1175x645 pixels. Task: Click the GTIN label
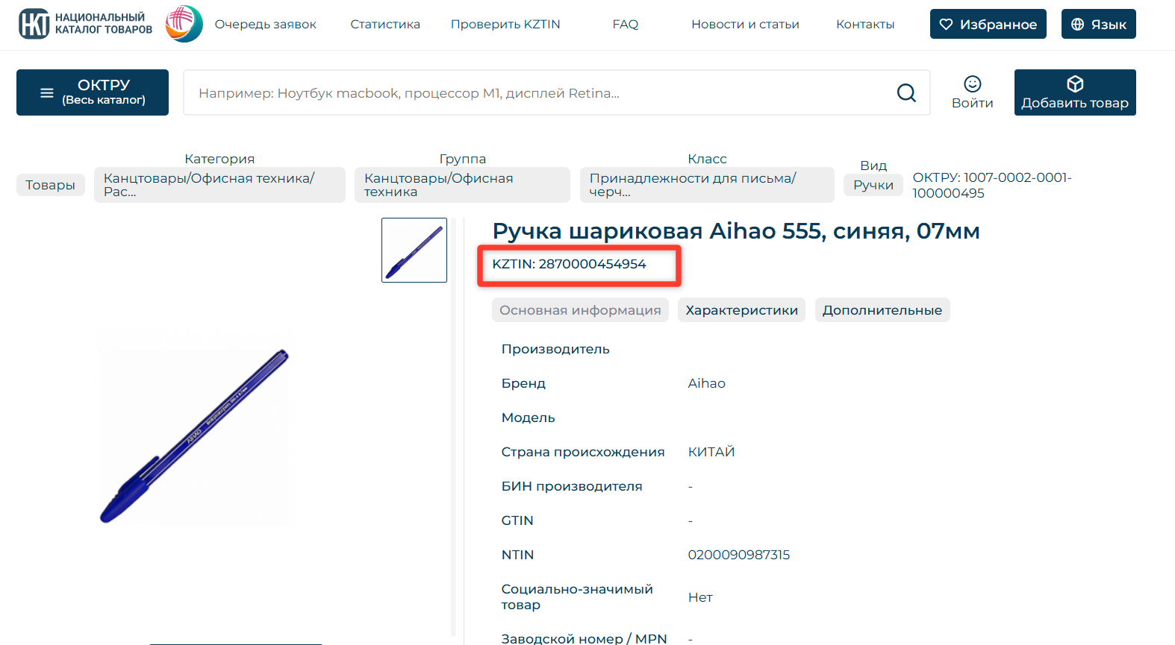click(517, 520)
